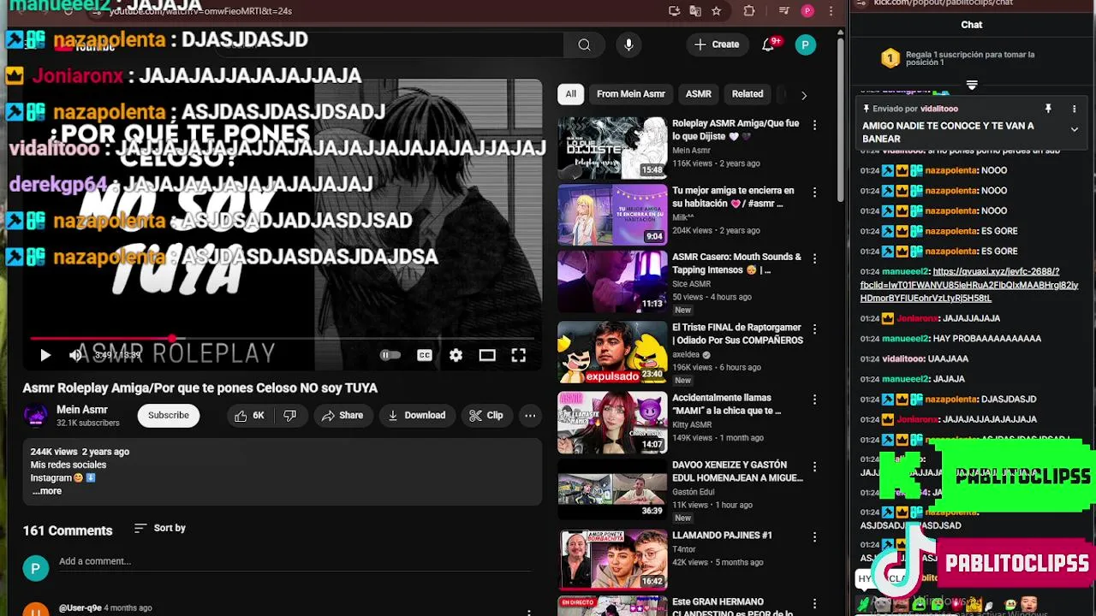Toggle closed captions in the player
Screen dimensions: 1096x616
pos(424,355)
